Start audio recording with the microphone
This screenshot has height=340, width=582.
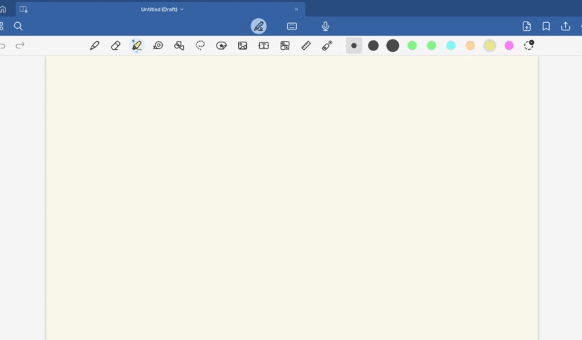(x=325, y=26)
